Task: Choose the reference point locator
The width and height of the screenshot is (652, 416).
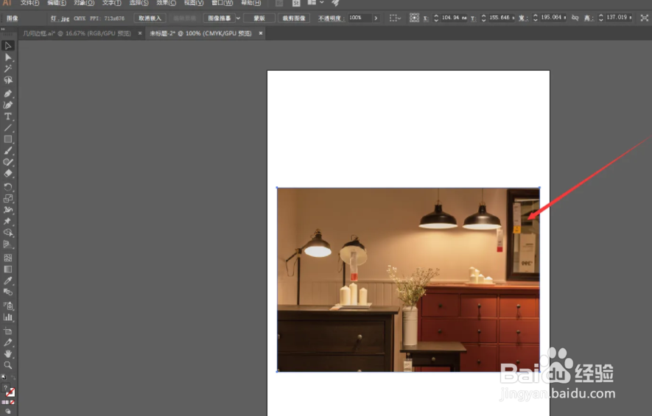Action: [414, 18]
